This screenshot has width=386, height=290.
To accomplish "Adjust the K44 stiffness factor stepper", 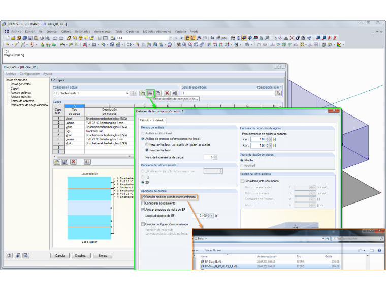I will pyautogui.click(x=267, y=139).
